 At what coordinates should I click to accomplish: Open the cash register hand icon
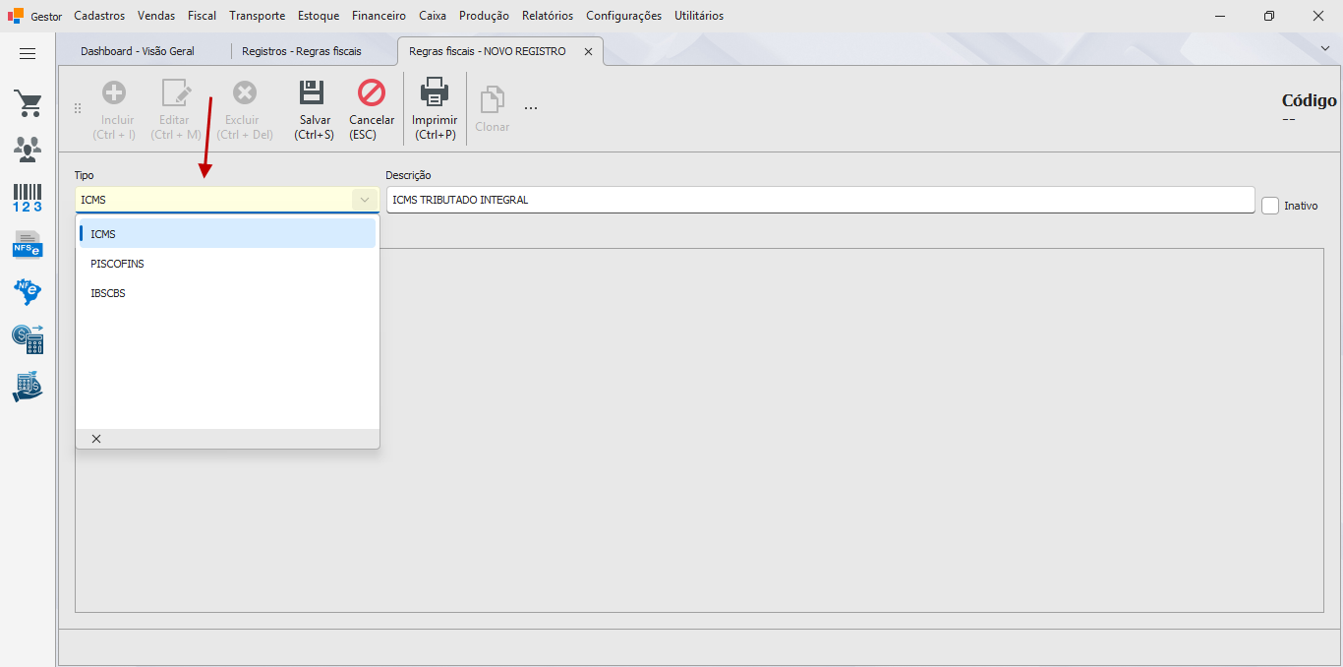click(x=28, y=386)
